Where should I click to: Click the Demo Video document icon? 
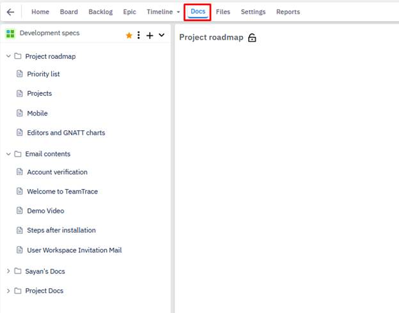(x=20, y=211)
